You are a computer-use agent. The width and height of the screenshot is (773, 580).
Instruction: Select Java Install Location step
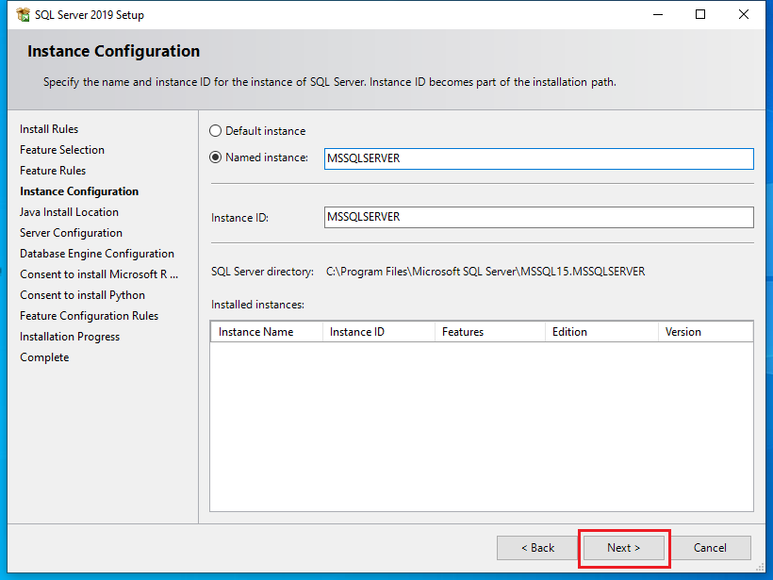tap(69, 212)
